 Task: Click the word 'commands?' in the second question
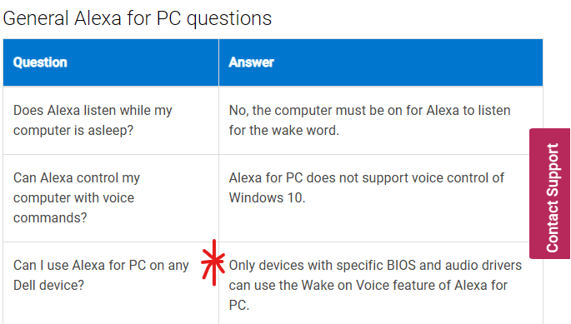click(x=50, y=218)
